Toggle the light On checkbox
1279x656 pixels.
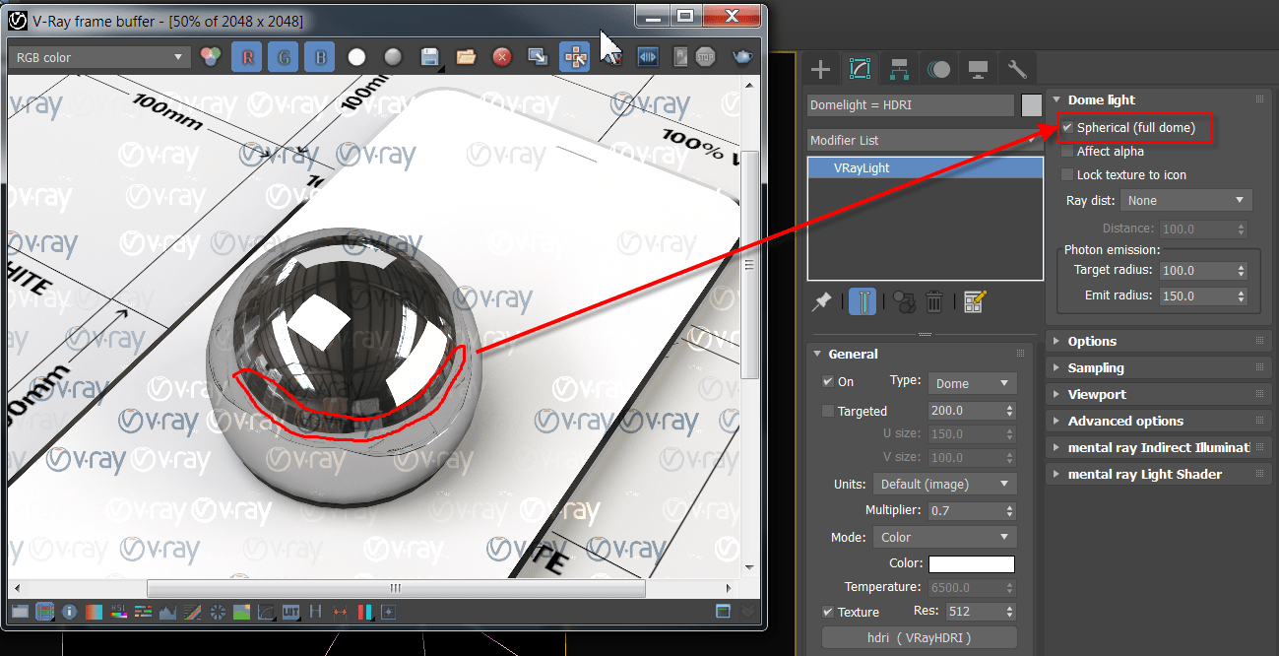(x=827, y=382)
